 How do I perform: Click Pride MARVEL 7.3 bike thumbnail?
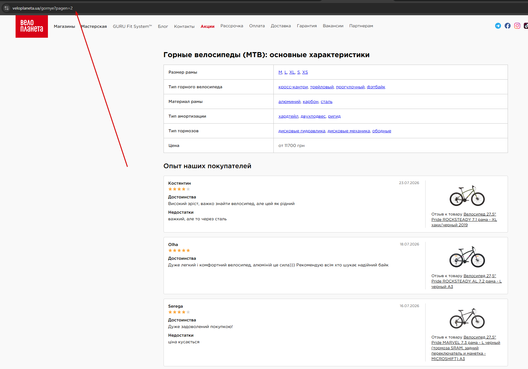pos(467,318)
